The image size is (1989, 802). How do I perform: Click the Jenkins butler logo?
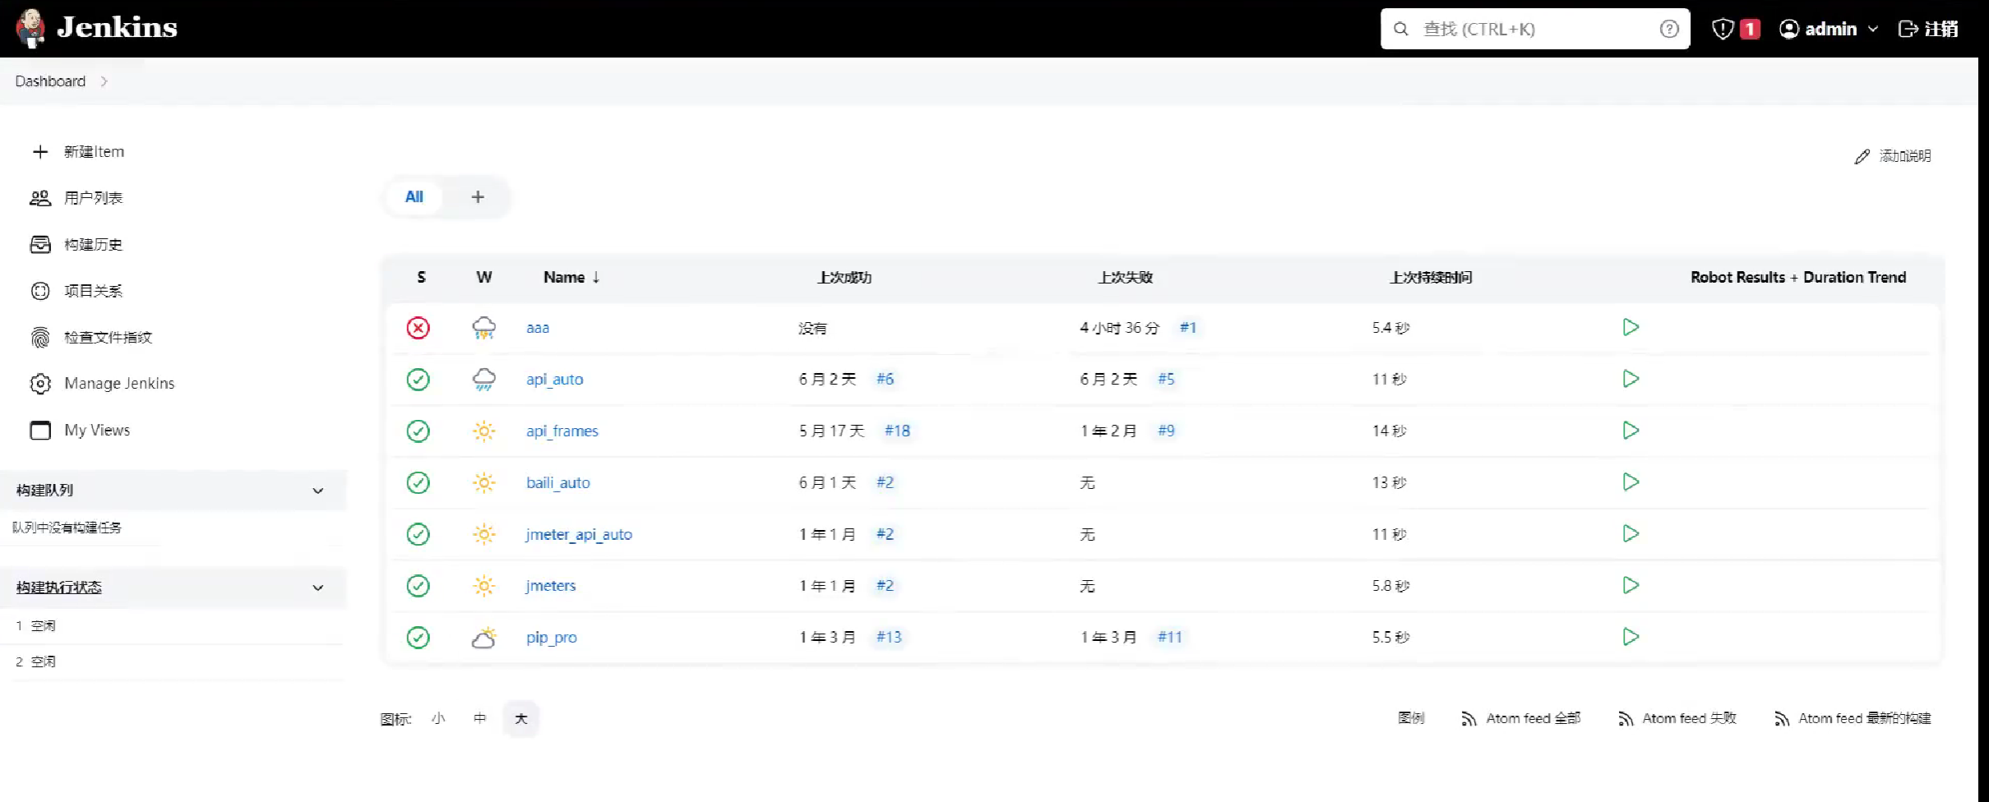(x=30, y=28)
